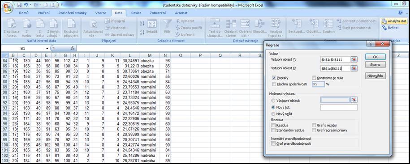Switch to Acrobat tab
The image size is (410, 164).
click(181, 13)
